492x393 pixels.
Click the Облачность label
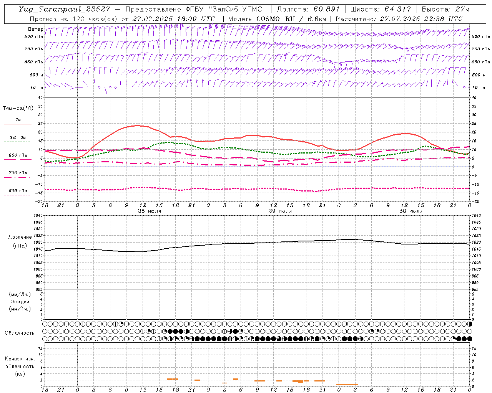(x=20, y=333)
